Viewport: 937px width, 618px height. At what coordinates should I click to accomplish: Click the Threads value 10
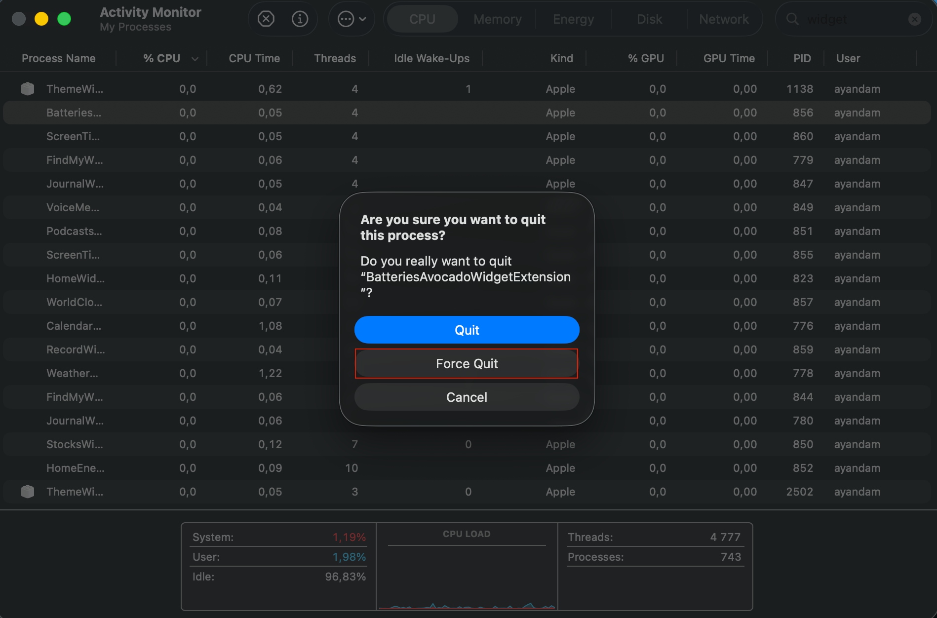click(x=351, y=468)
